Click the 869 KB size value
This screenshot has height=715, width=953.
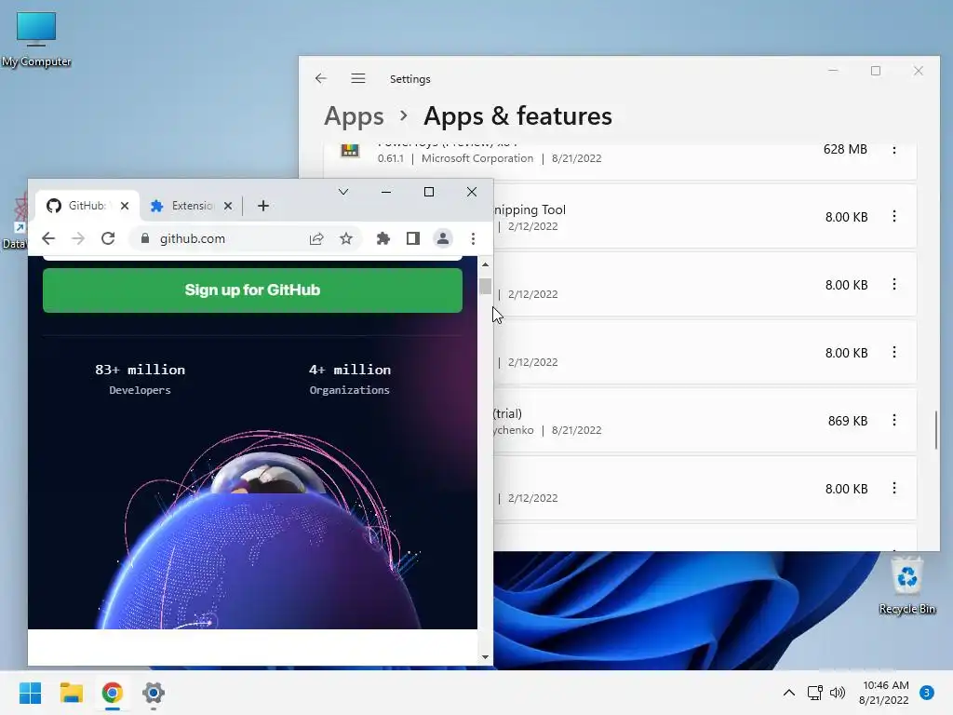(847, 421)
